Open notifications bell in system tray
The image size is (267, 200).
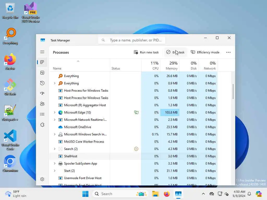pyautogui.click(x=249, y=194)
